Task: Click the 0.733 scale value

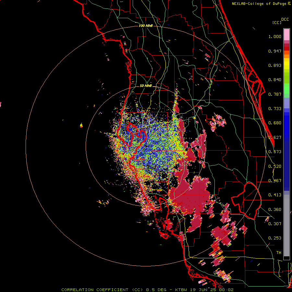Action: click(x=275, y=109)
